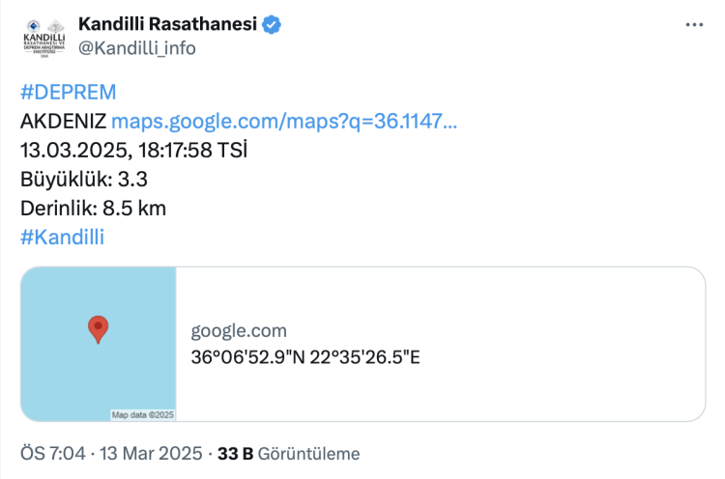This screenshot has height=479, width=725.
Task: Click the Map data ©2025 attribution
Action: click(x=142, y=415)
